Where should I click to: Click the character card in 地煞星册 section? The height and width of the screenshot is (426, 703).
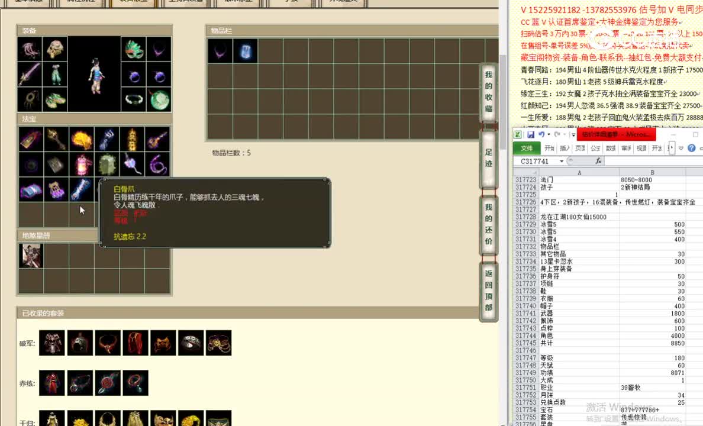pos(30,255)
